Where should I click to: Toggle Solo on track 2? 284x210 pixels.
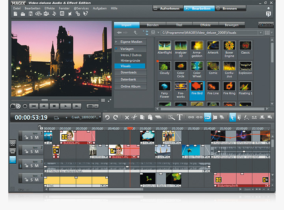[32, 152]
